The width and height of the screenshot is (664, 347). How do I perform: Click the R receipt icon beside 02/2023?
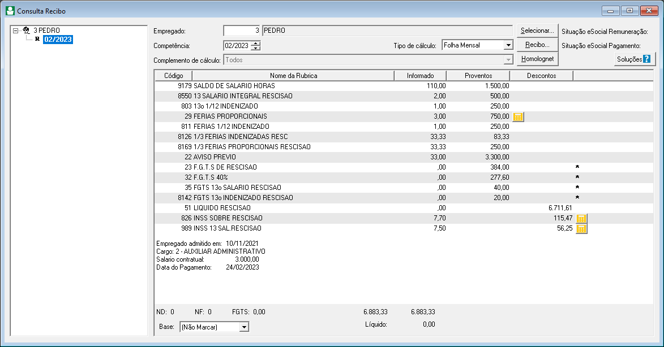click(37, 40)
